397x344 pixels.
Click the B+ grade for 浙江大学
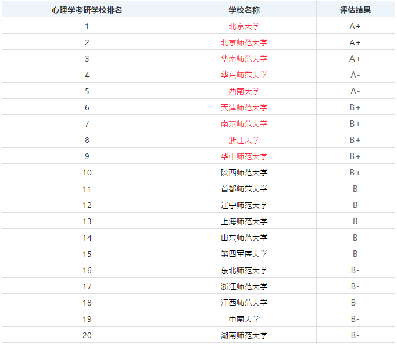point(355,140)
